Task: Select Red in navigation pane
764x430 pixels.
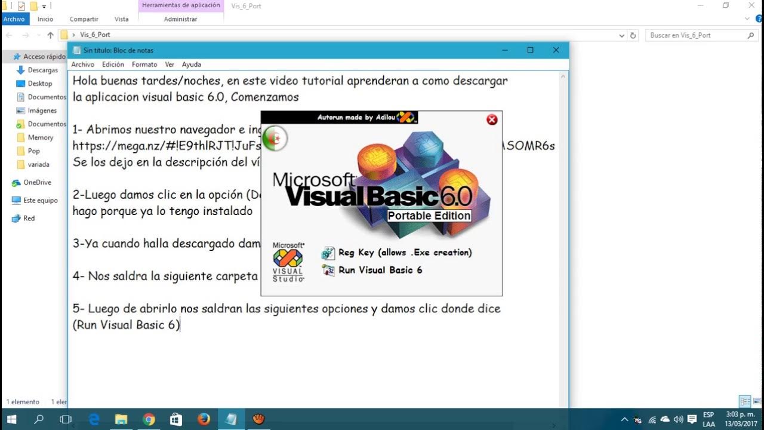Action: coord(29,219)
